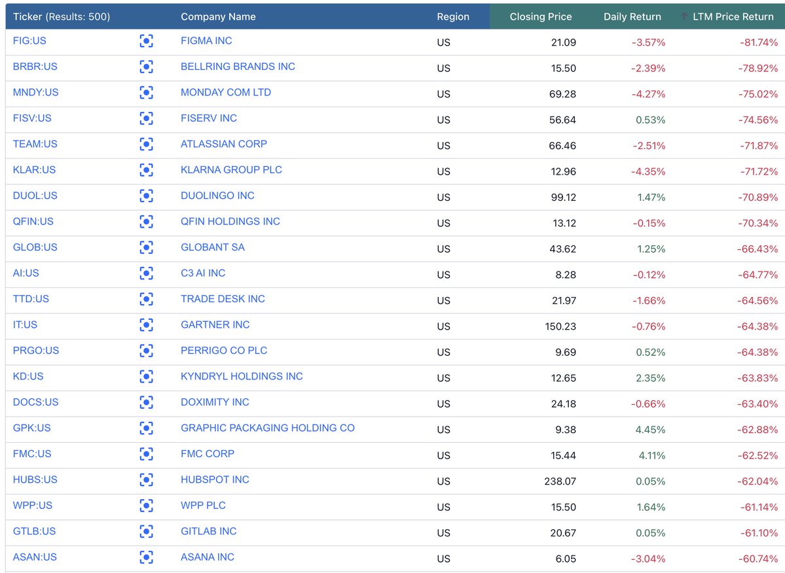Click the focus icon for AI:US
The height and width of the screenshot is (573, 785).
pyautogui.click(x=146, y=273)
